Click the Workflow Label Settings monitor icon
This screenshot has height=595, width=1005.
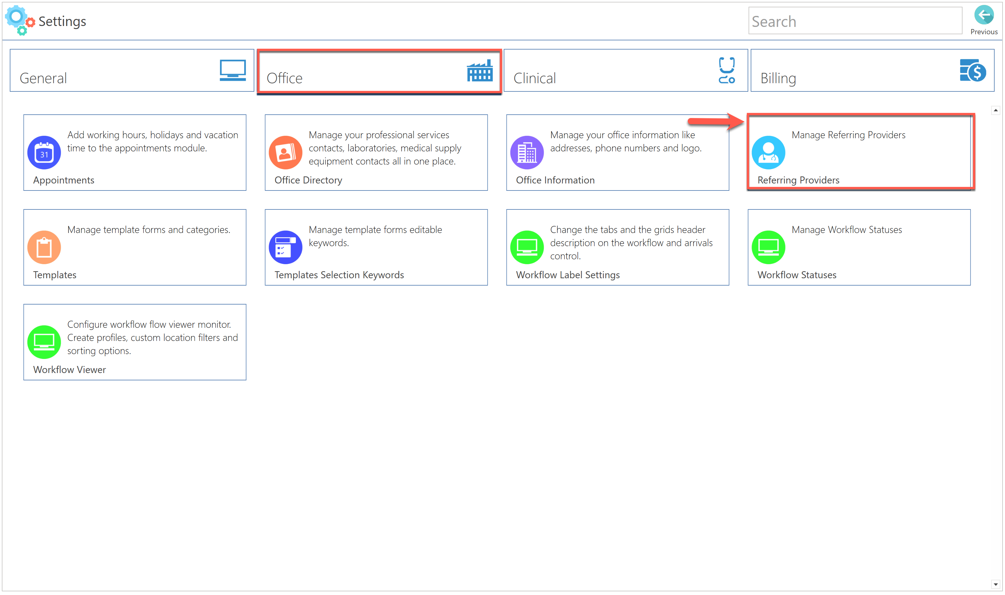click(x=527, y=247)
